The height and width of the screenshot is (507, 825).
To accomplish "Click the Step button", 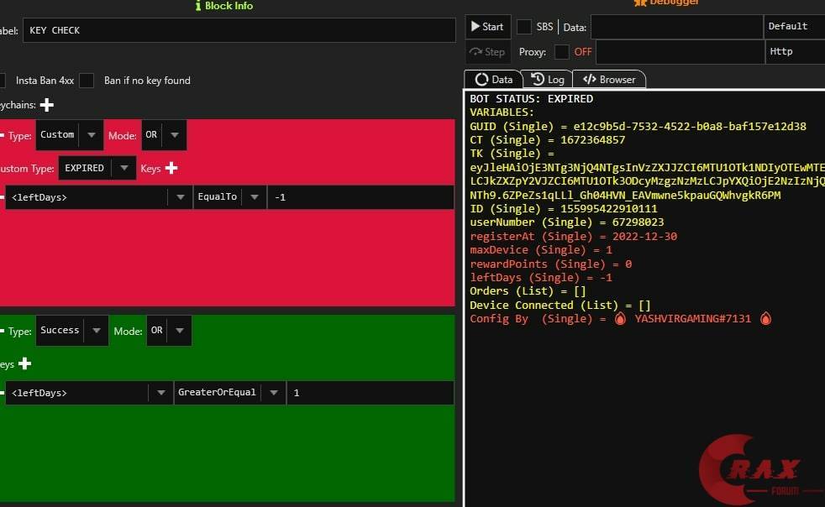I will click(488, 52).
